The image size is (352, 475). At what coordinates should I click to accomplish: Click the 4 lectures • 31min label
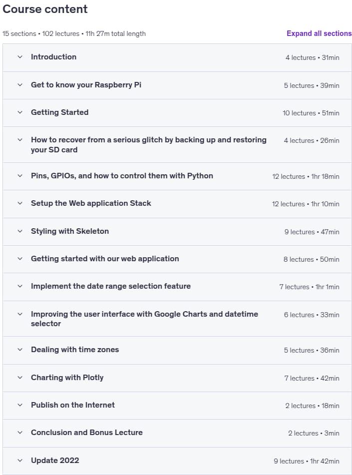pos(313,57)
